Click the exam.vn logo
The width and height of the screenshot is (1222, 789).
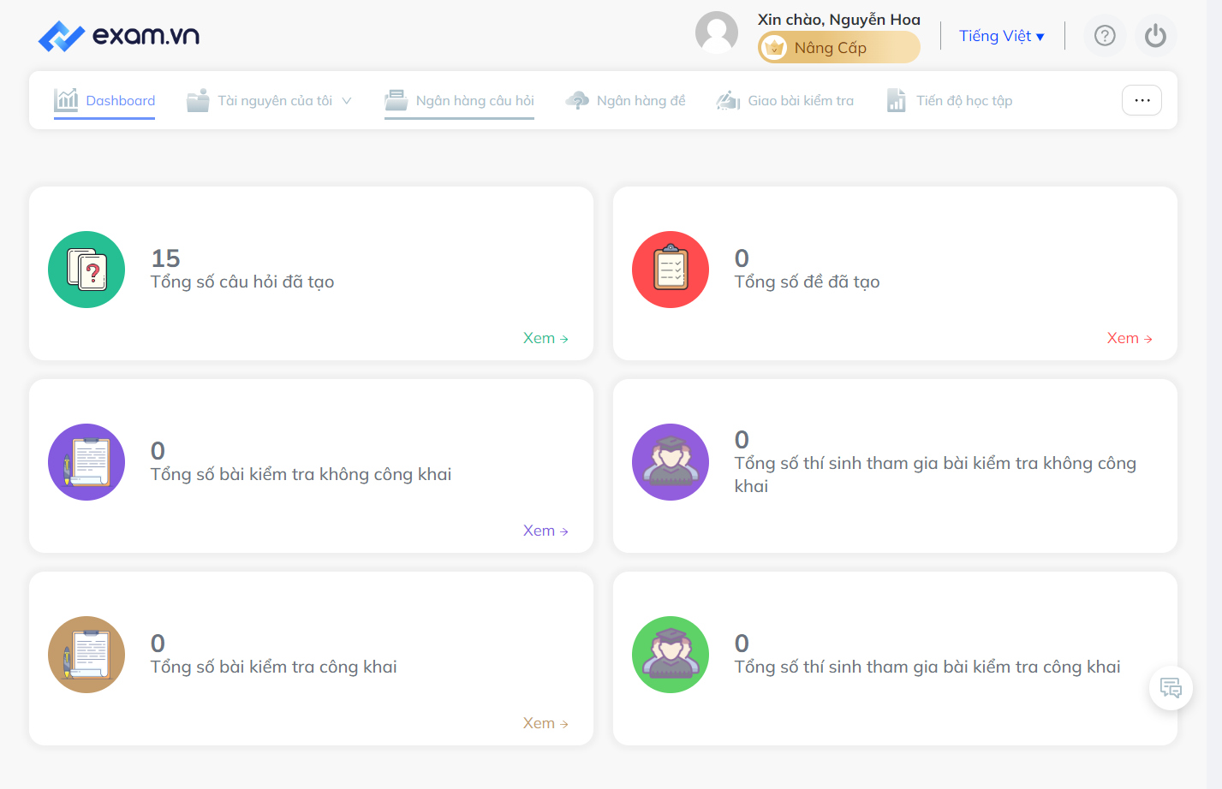[x=119, y=35]
